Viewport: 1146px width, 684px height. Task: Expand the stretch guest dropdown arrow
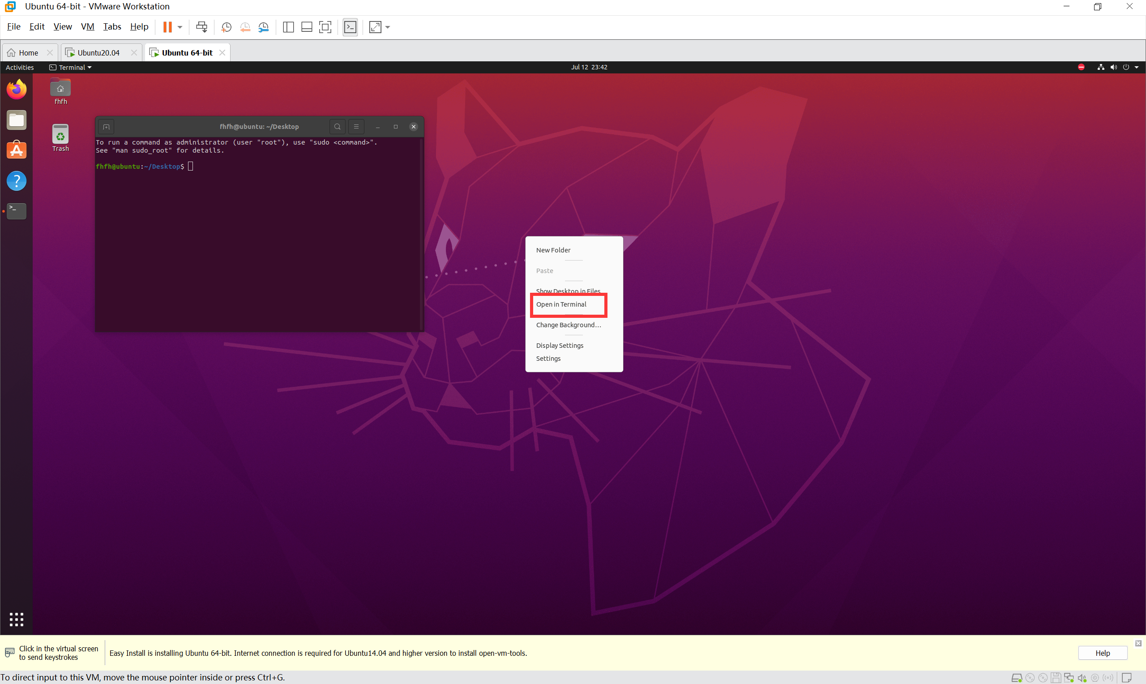[388, 27]
